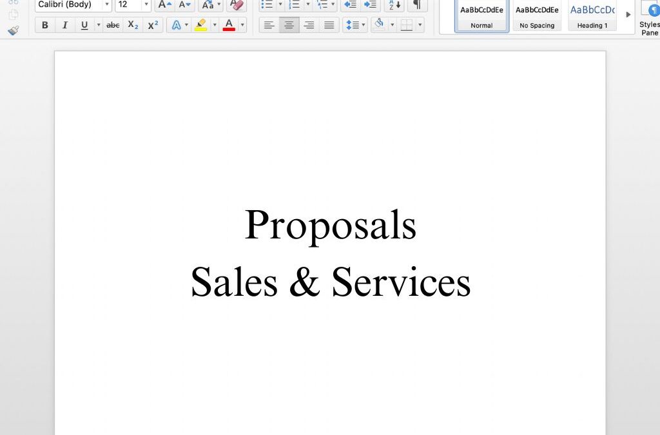Toggle underline formatting
660x435 pixels.
pos(84,25)
